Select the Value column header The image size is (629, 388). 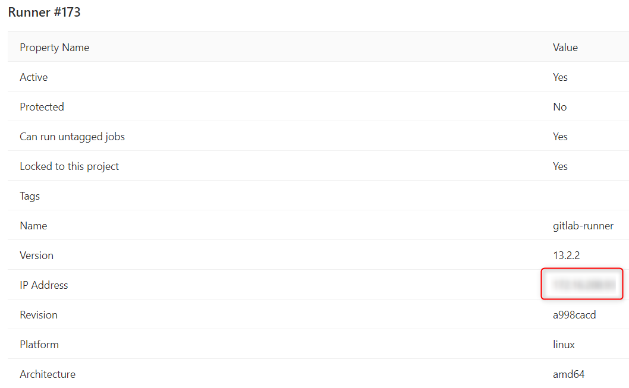(x=565, y=48)
